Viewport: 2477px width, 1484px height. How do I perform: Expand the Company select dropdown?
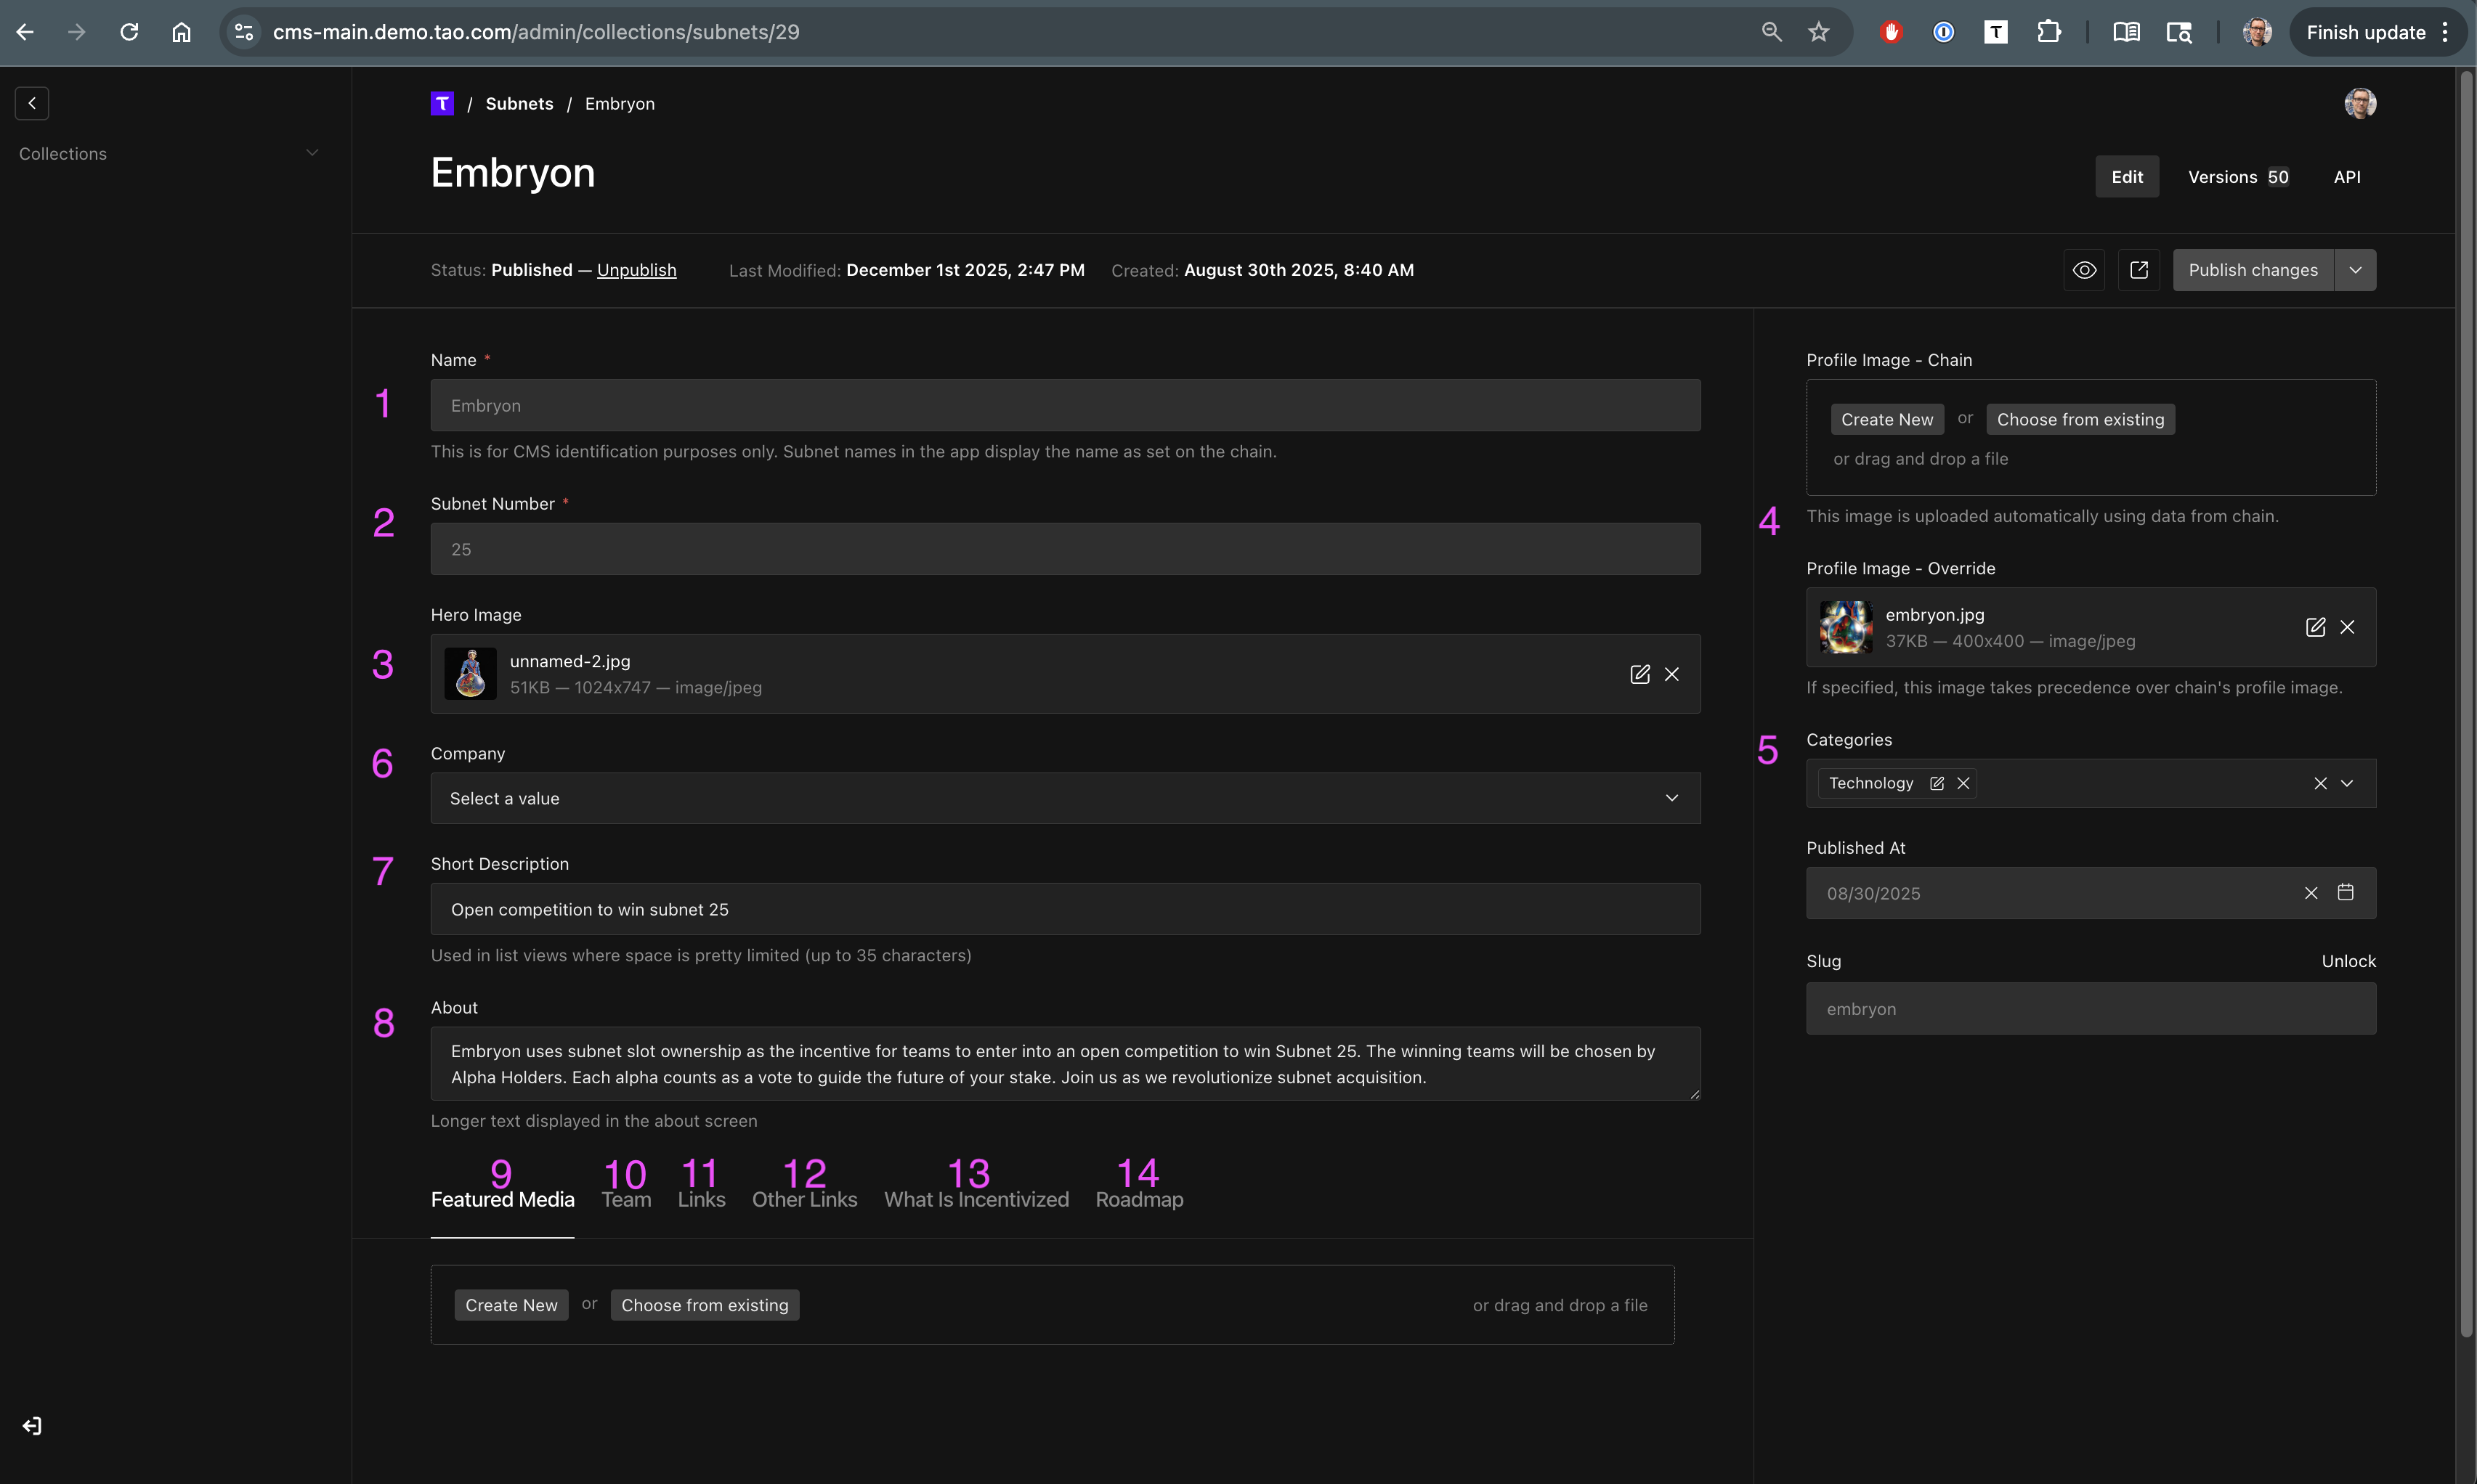coord(1671,798)
